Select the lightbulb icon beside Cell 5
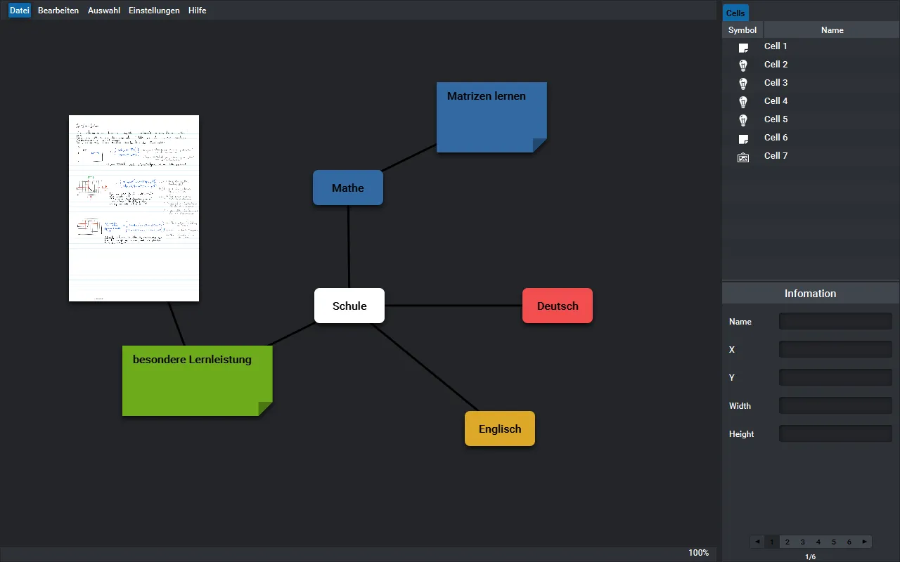Screen dimensions: 900x562 click(x=743, y=120)
